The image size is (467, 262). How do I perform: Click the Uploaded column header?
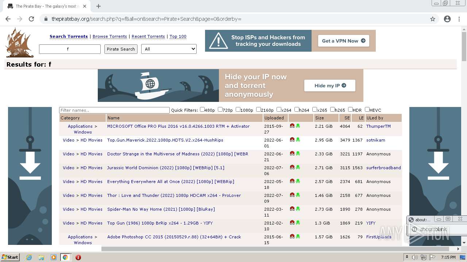274,118
